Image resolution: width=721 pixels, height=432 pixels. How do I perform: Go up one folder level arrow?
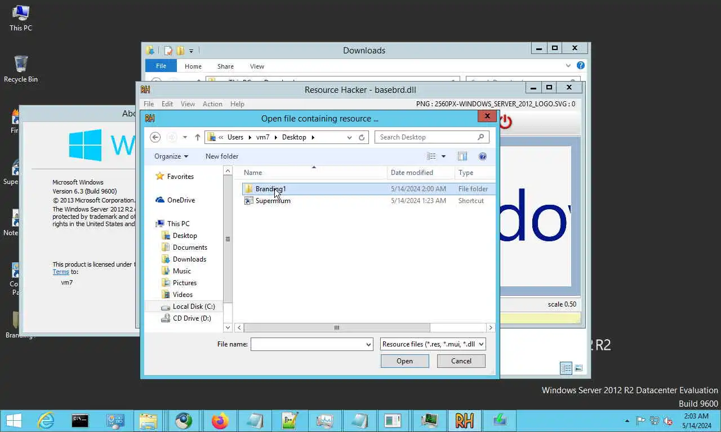pos(198,137)
